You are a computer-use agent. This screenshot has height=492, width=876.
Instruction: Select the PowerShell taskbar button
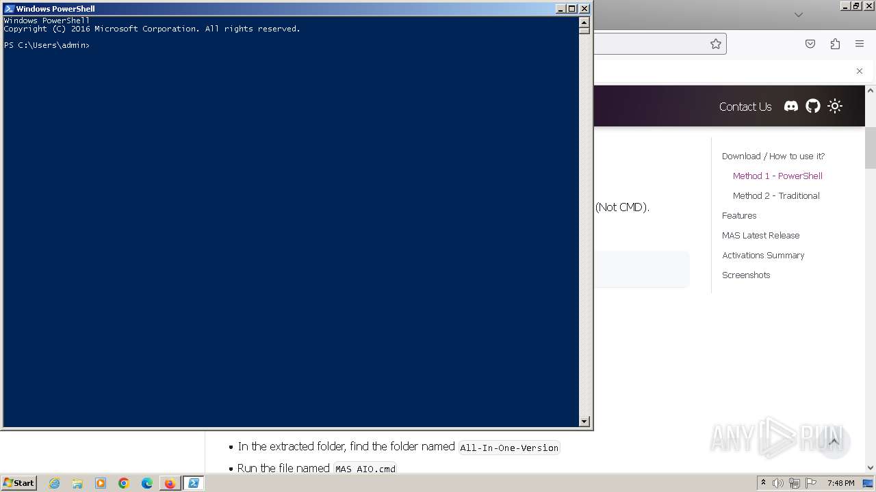point(194,483)
